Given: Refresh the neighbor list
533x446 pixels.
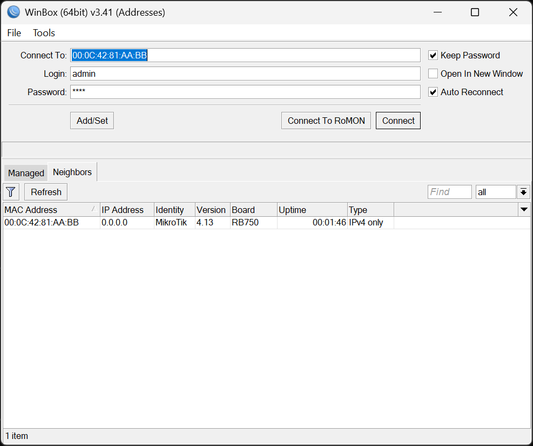Looking at the screenshot, I should [45, 191].
